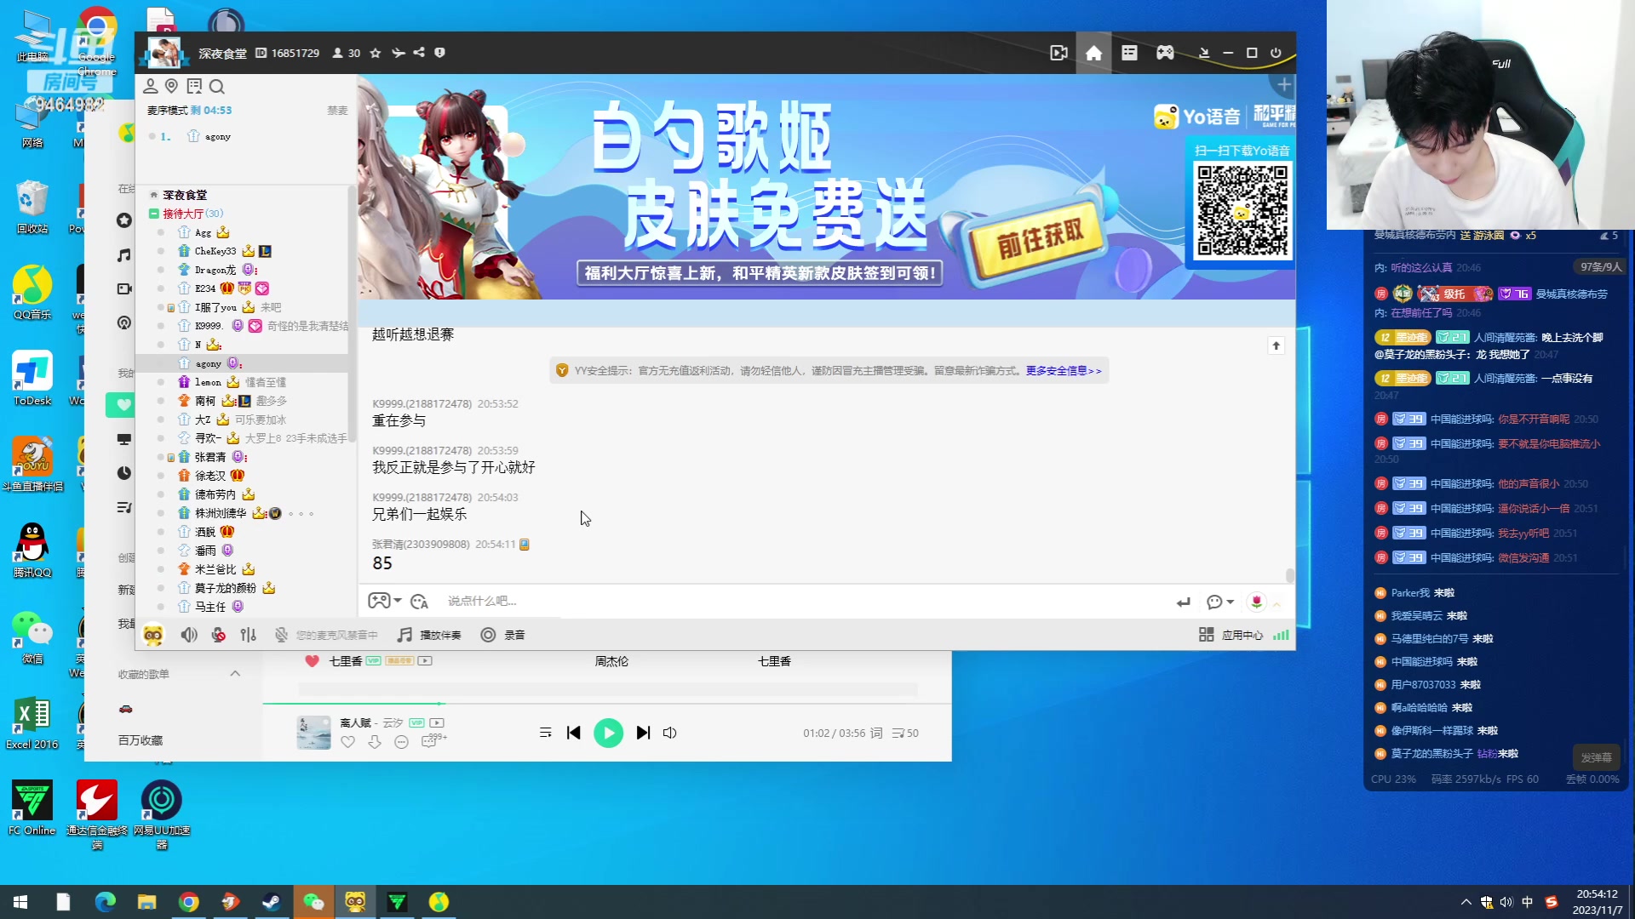Skip to next track in music player

click(643, 733)
